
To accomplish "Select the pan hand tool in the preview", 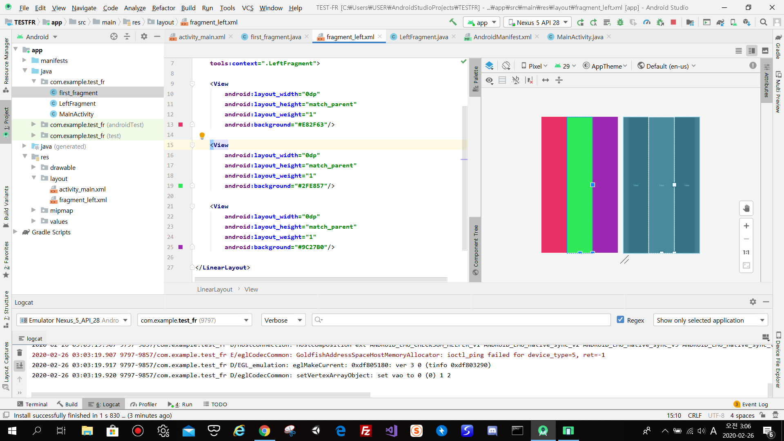I will [746, 209].
